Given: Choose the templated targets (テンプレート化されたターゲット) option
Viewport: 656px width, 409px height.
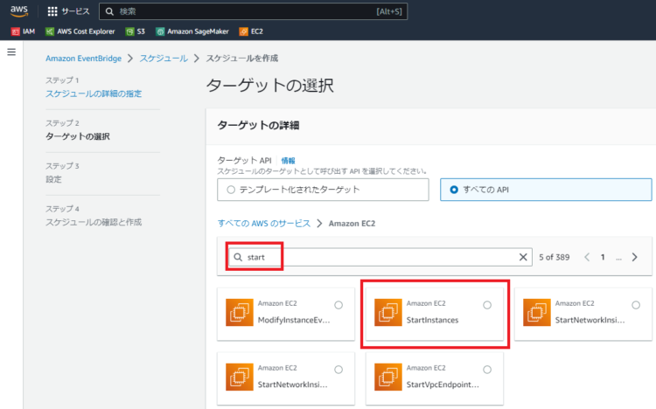Looking at the screenshot, I should coord(323,190).
